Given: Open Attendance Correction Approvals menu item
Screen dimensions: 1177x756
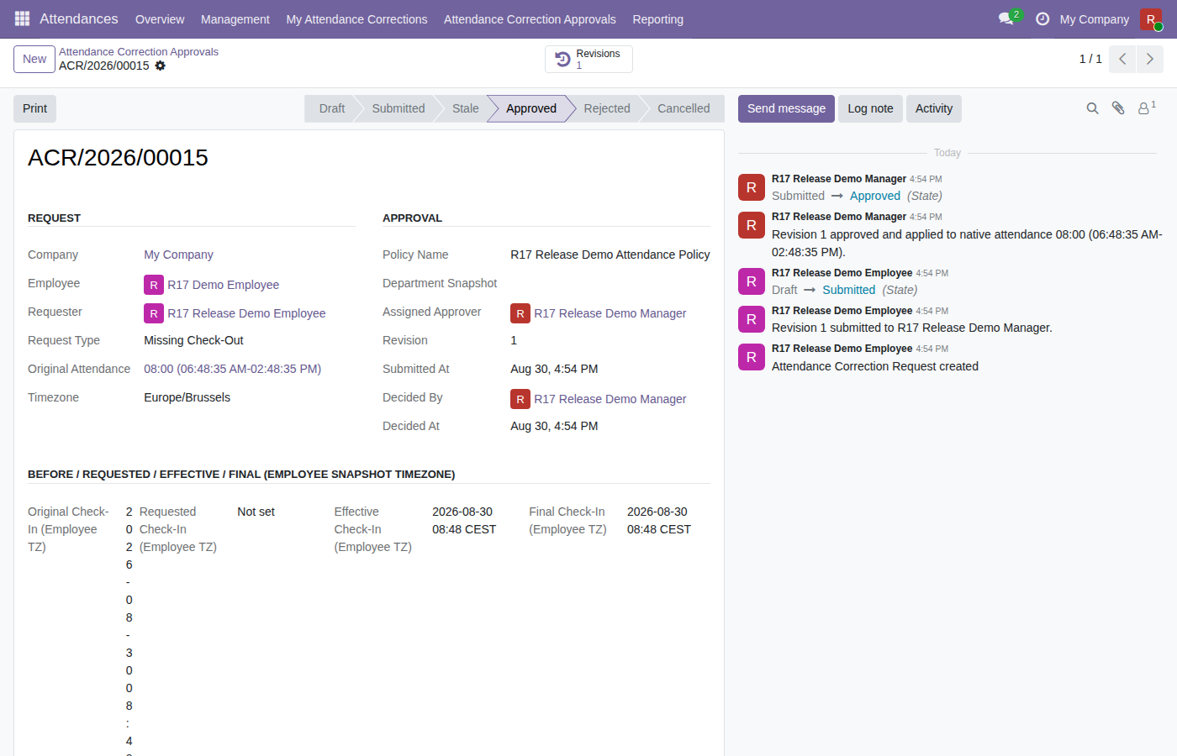Looking at the screenshot, I should (x=530, y=19).
